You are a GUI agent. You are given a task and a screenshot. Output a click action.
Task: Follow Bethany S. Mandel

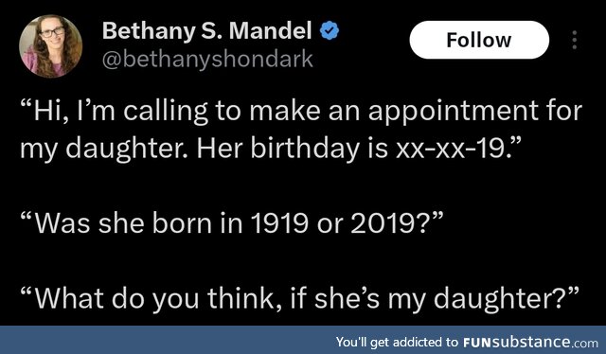coord(479,40)
